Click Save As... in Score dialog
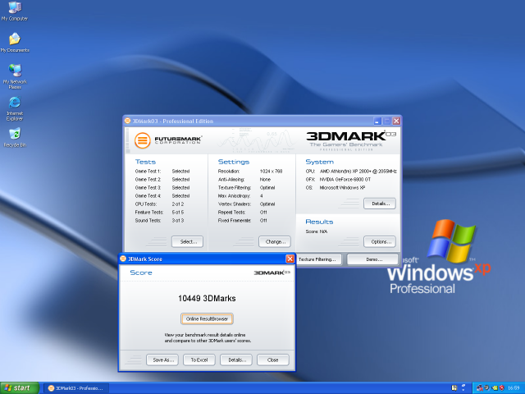 pos(162,360)
